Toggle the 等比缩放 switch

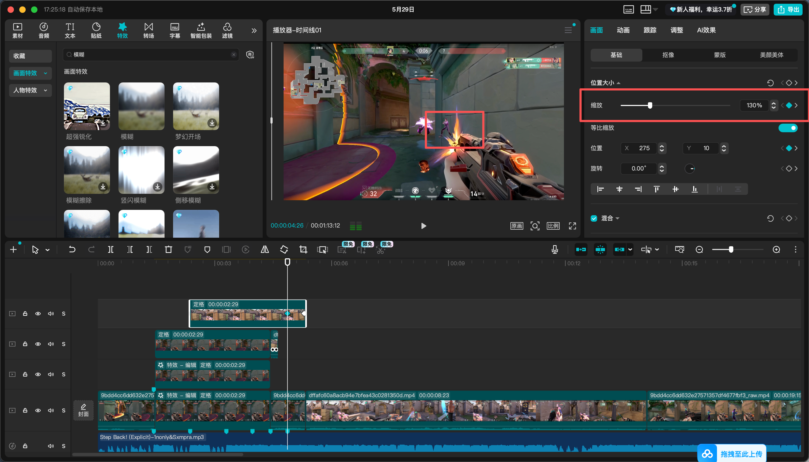point(788,128)
